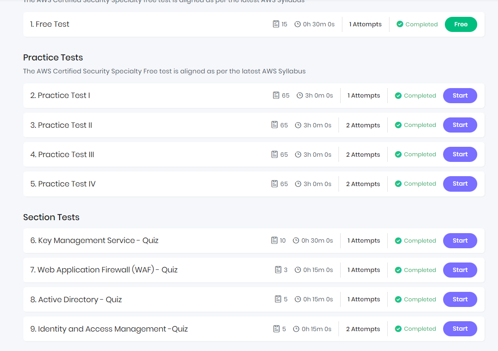Viewport: 498px width, 351px height.
Task: Click the completed checkmark on Identity Access Management quiz
Action: point(398,329)
